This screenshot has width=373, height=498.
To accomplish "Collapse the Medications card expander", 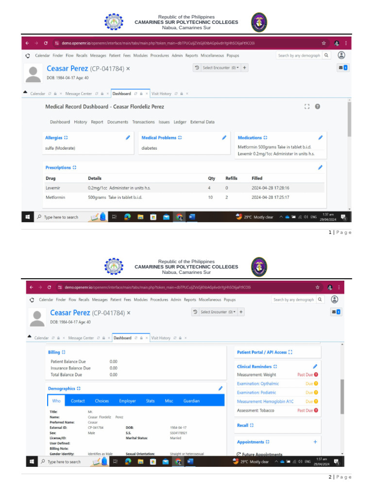I will (266, 138).
